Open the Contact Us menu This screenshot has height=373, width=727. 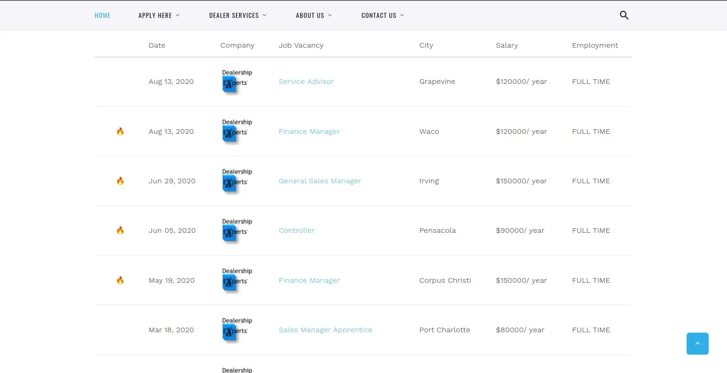(x=382, y=16)
